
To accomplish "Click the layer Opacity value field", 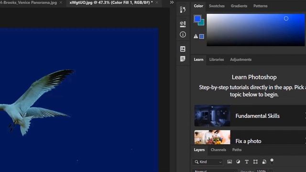I will tap(262, 171).
